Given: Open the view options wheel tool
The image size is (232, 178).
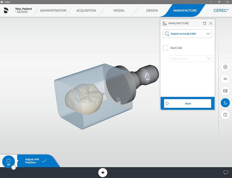Looking at the screenshot, I should (225, 67).
